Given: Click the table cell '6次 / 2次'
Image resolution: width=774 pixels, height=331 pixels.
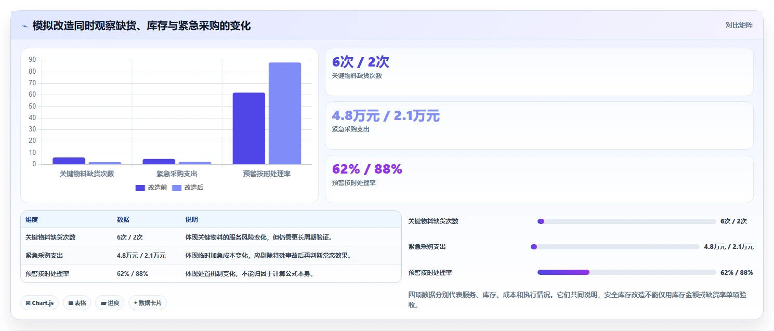Looking at the screenshot, I should [130, 237].
